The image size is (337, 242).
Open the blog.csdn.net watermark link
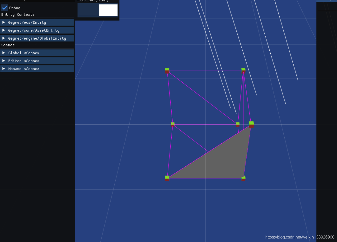pos(300,237)
